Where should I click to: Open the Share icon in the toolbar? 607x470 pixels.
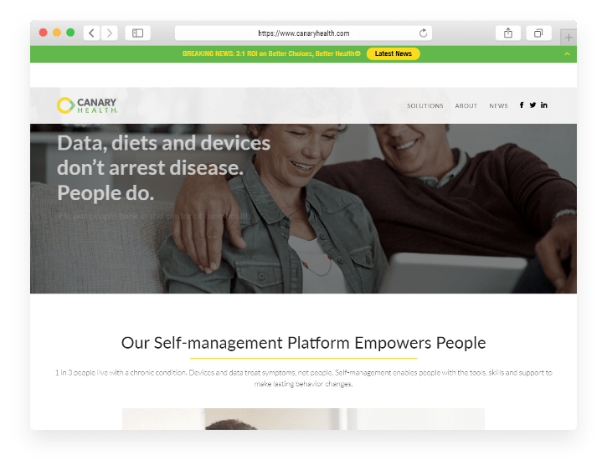coord(508,33)
